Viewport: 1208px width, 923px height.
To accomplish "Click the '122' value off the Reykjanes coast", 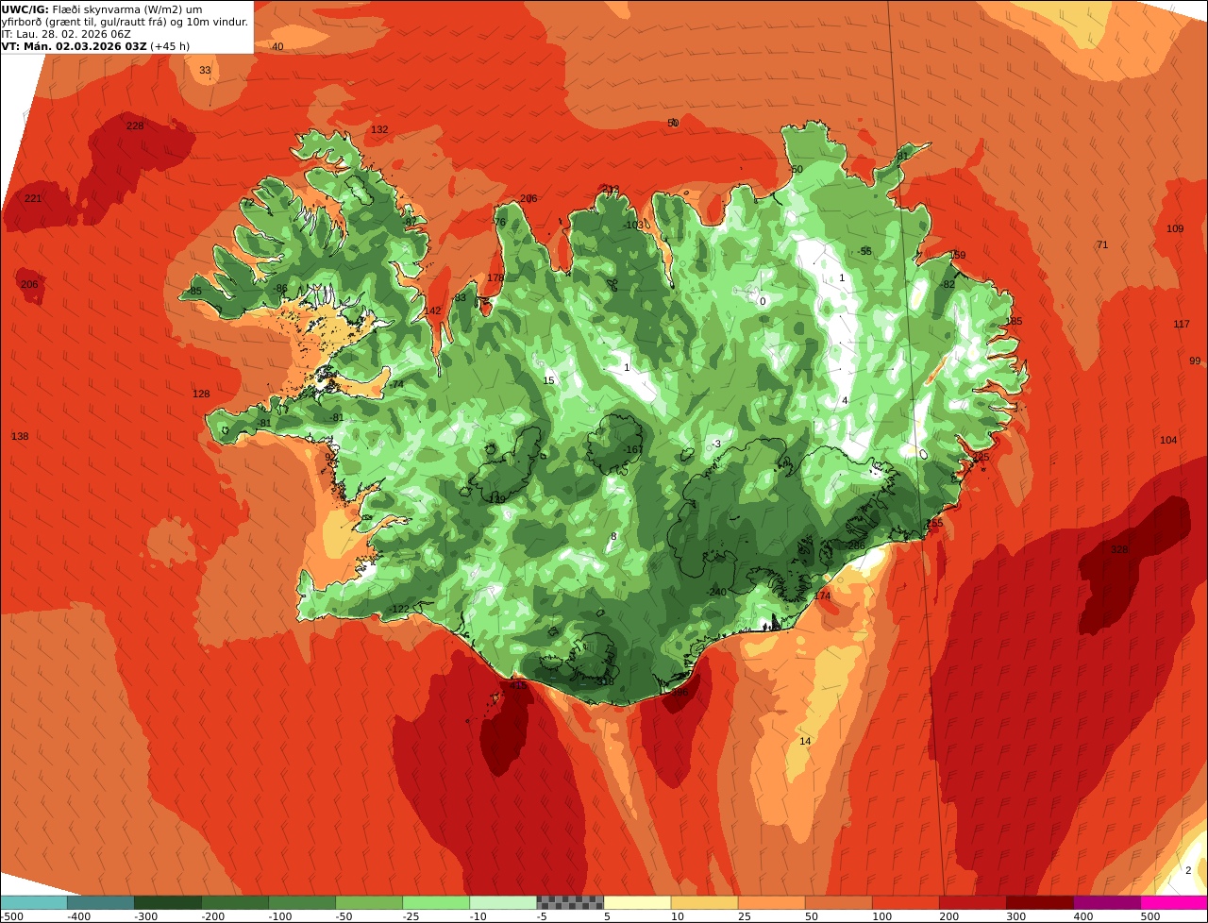I will tap(400, 609).
